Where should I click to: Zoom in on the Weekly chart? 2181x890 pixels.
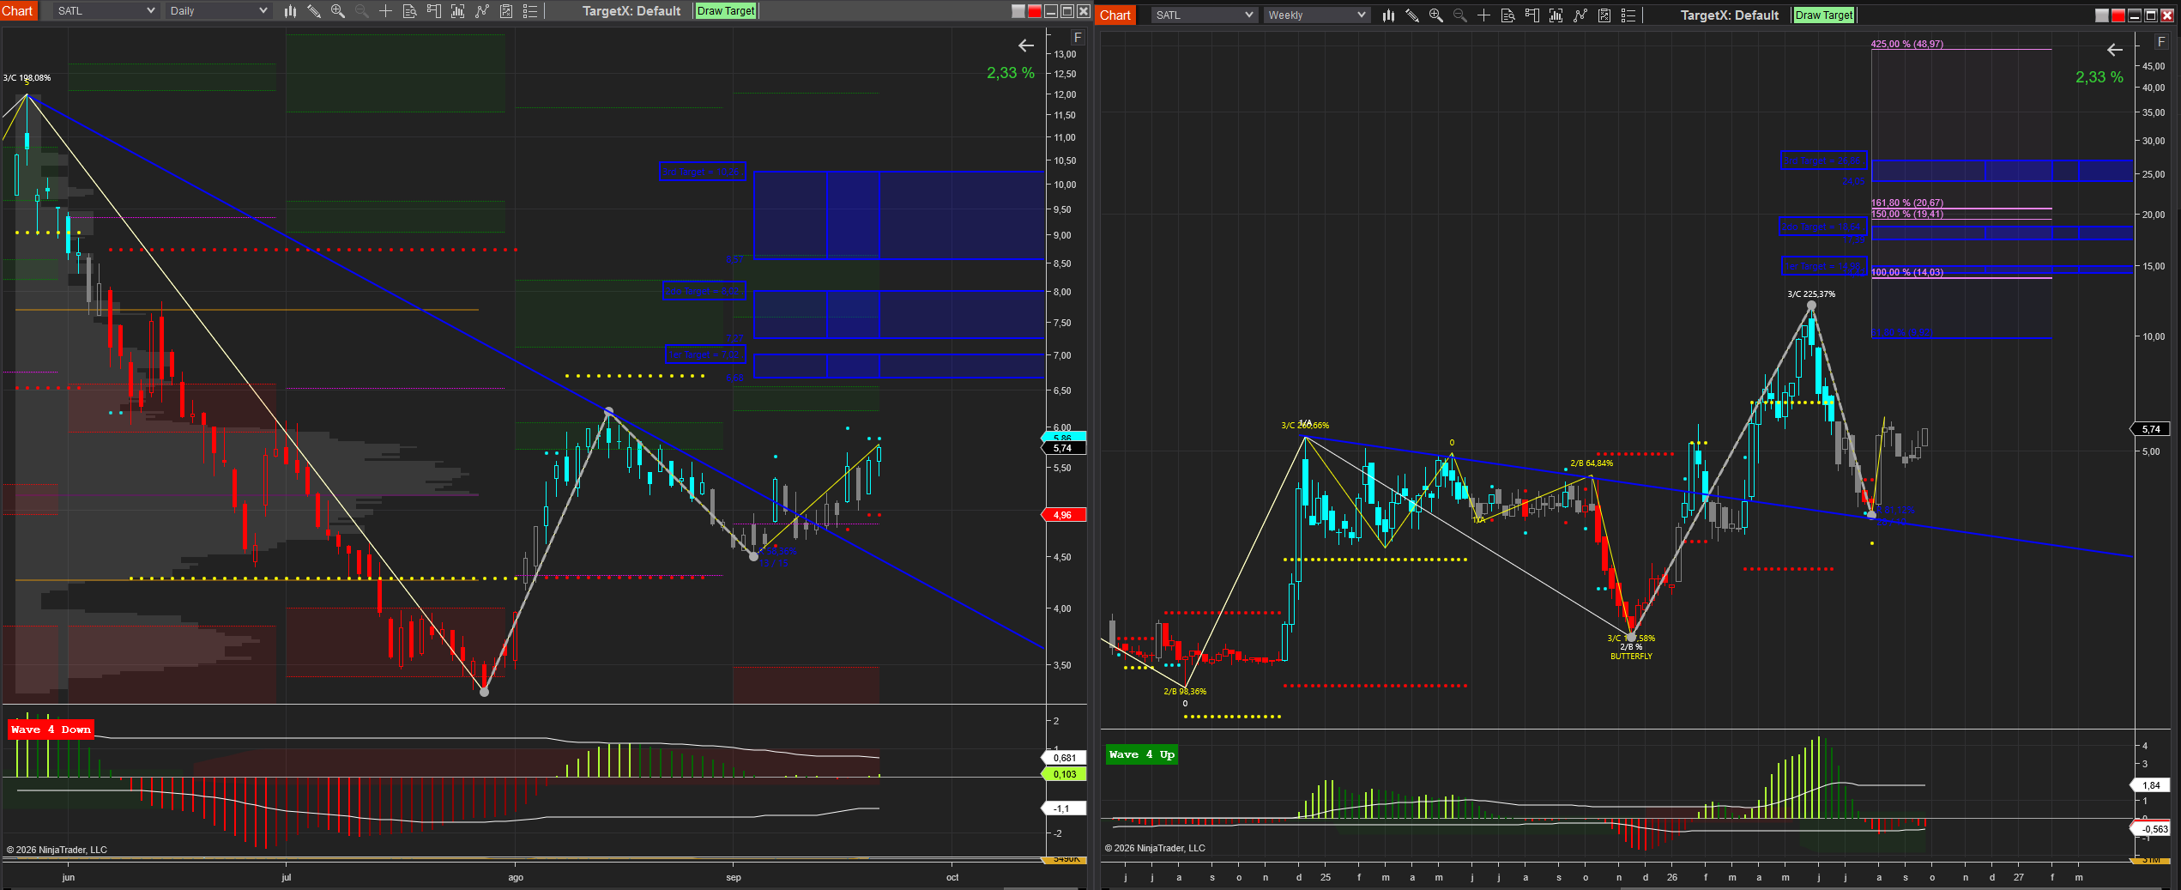(1436, 15)
